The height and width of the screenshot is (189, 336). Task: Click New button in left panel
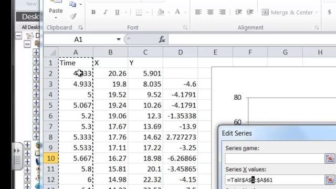point(31,4)
